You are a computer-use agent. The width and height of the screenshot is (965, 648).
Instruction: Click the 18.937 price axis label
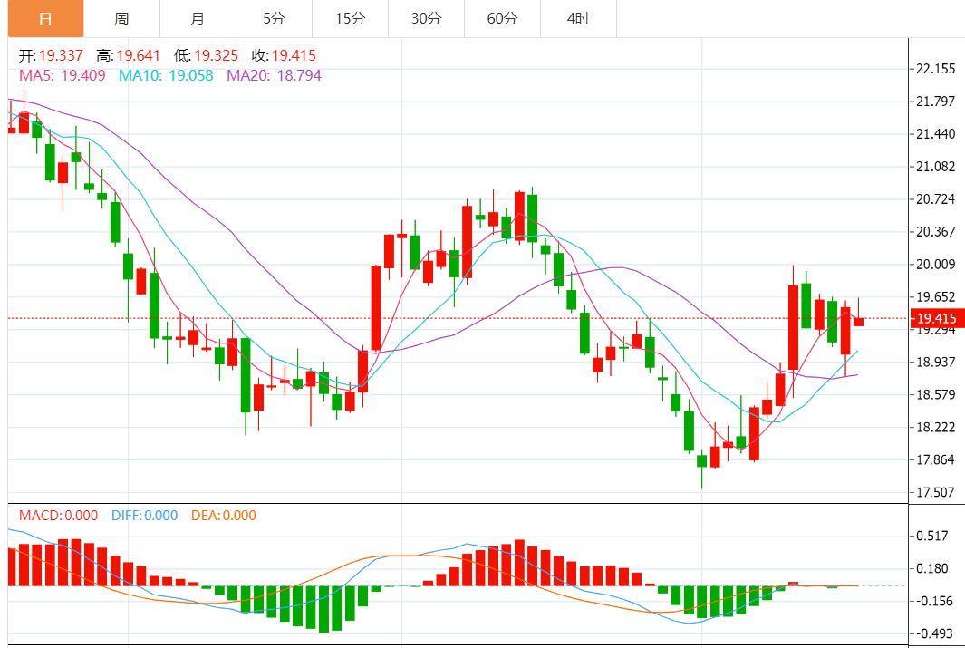point(935,362)
